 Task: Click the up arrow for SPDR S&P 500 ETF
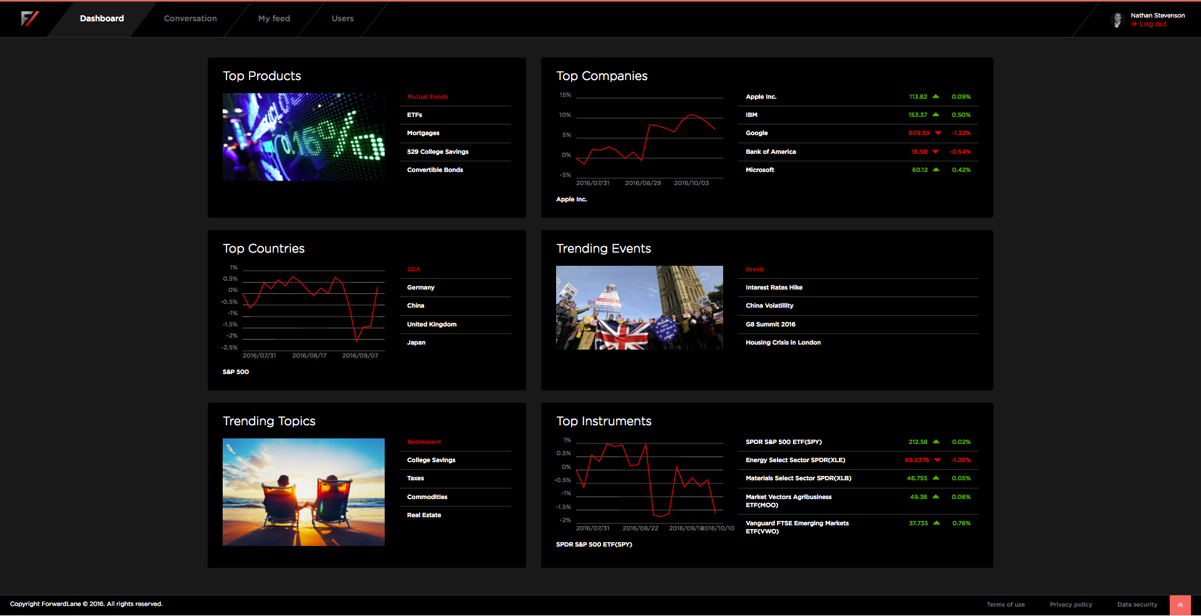[936, 442]
